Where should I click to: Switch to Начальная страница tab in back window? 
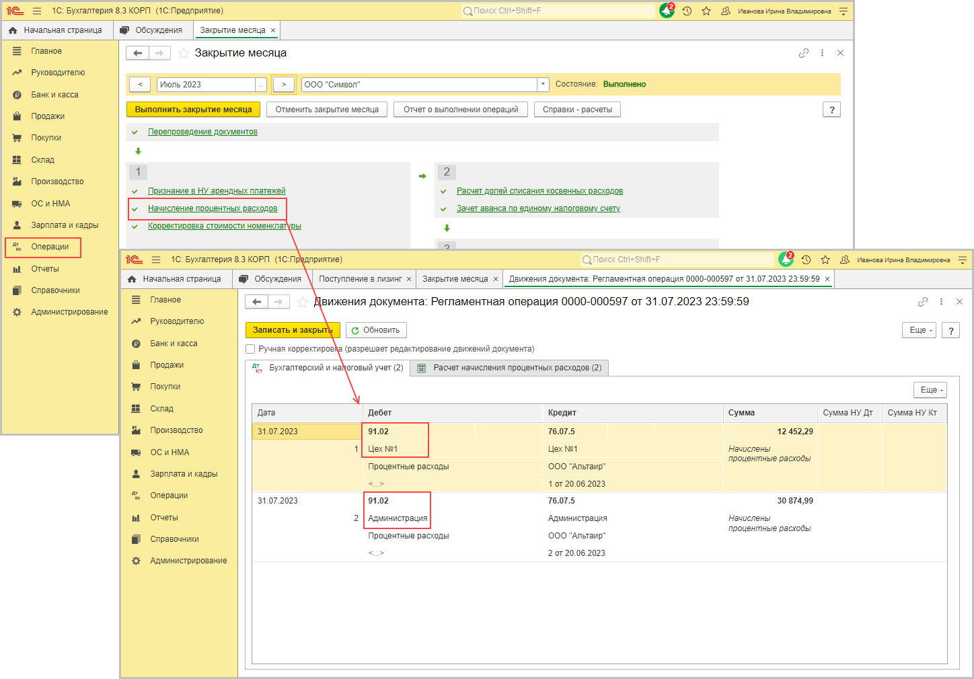point(57,30)
